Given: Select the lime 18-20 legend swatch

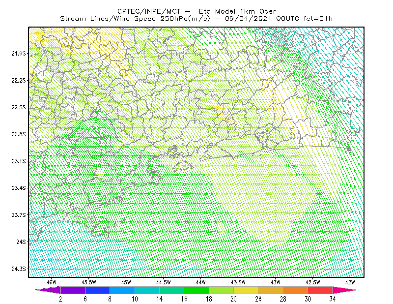Looking at the screenshot, I should coord(222,290).
